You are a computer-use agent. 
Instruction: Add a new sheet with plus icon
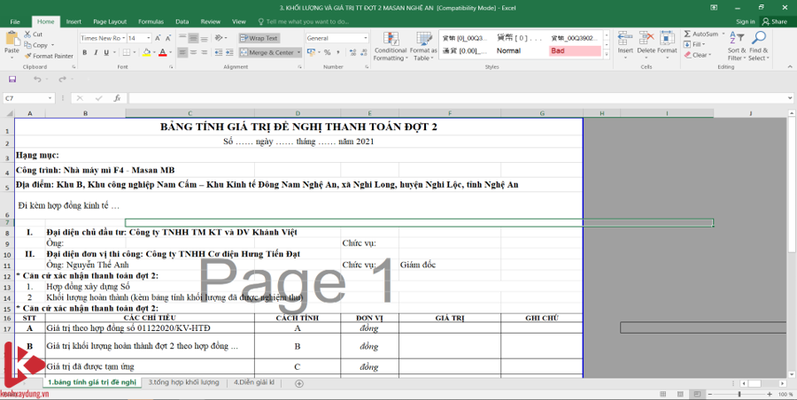299,383
